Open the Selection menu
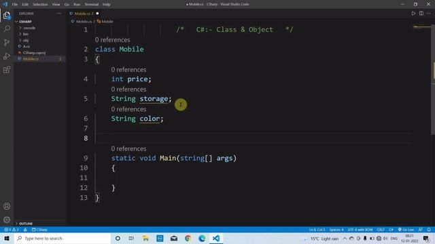Screen dimensions: 435x244 point(40,5)
